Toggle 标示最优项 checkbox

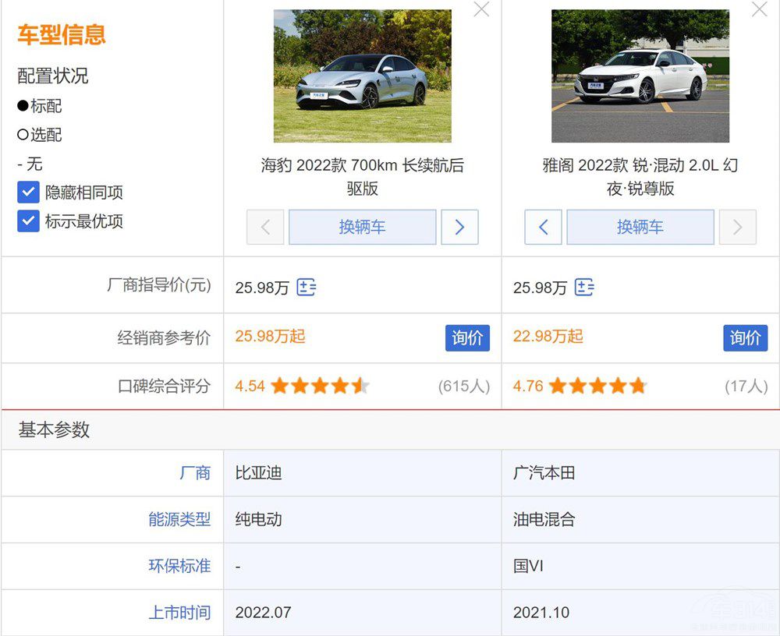point(29,221)
